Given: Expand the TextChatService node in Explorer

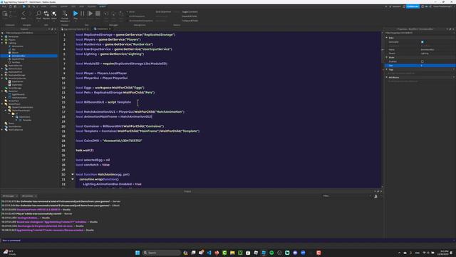Looking at the screenshot, I should click(2, 130).
